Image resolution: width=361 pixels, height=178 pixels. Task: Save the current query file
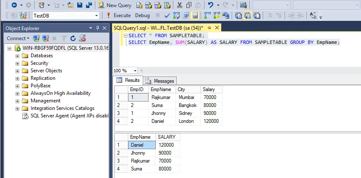80,5
